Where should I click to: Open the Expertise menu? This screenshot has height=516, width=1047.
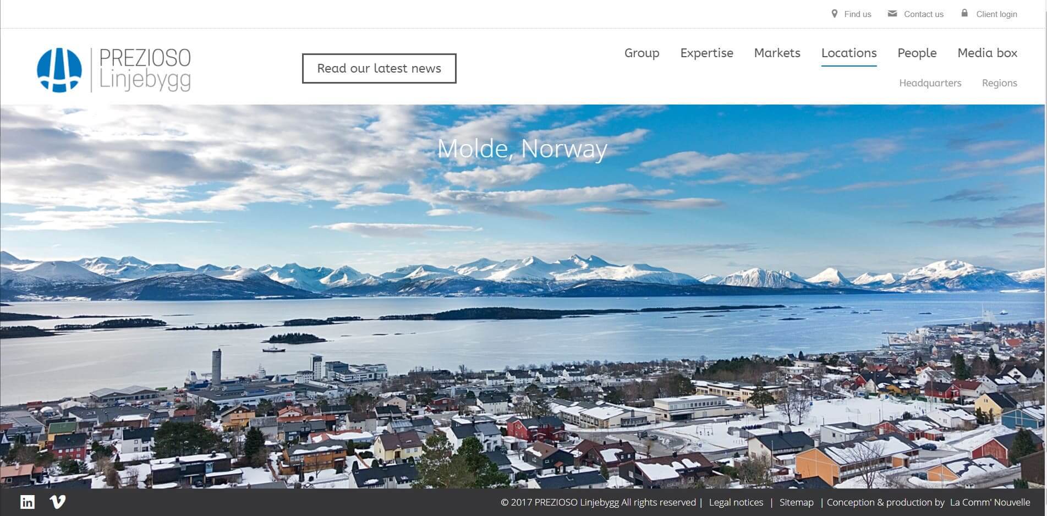point(706,53)
